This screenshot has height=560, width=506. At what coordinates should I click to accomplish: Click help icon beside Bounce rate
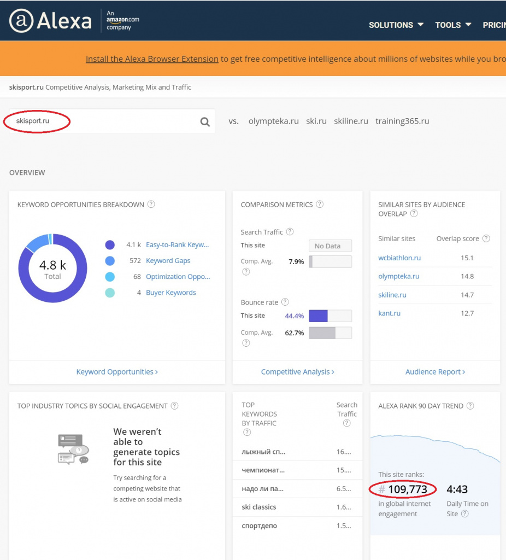click(285, 302)
